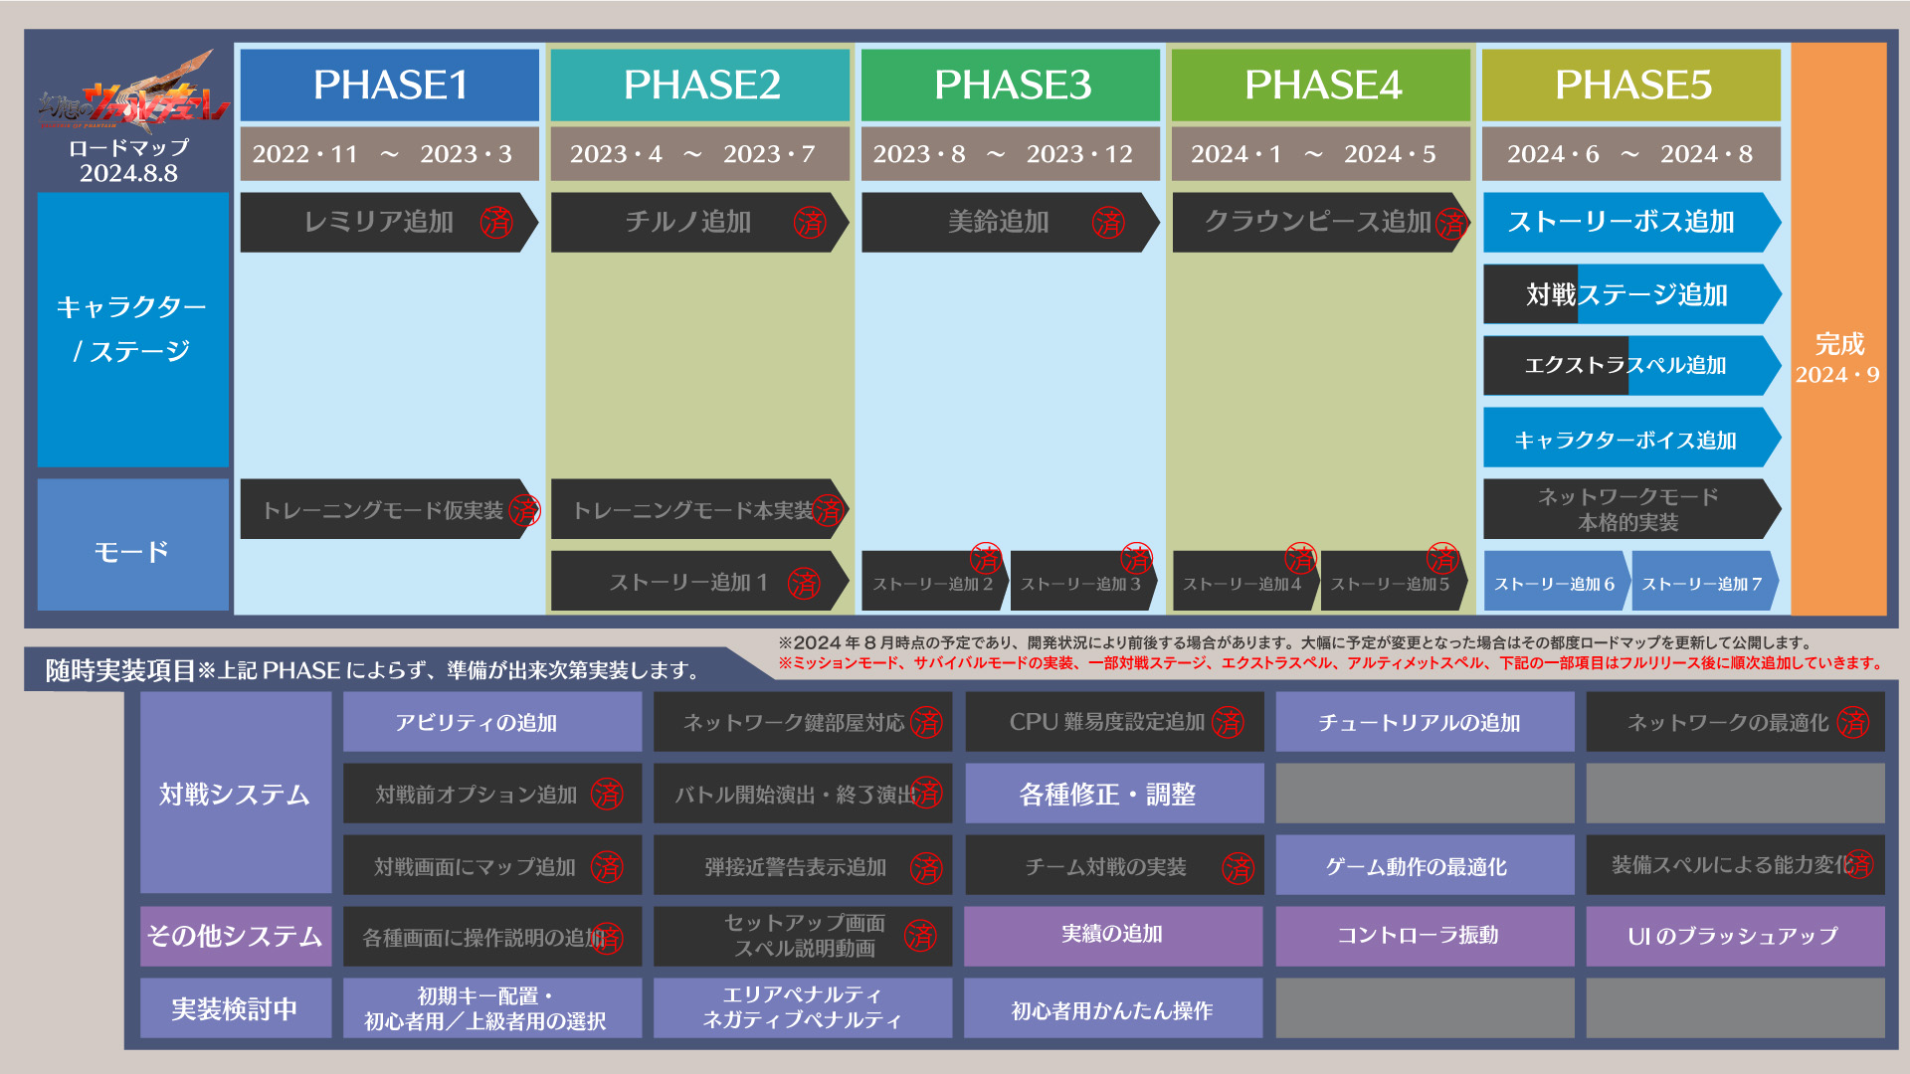Click the 済 stamp on CPU難易度設定追加
The height and width of the screenshot is (1074, 1910).
click(1228, 723)
